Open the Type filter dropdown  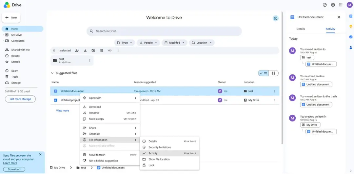coord(125,43)
